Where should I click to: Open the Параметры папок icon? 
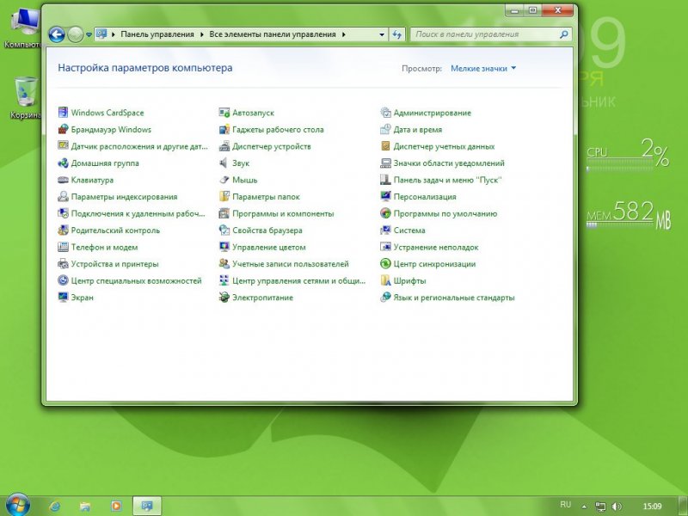[x=224, y=197]
